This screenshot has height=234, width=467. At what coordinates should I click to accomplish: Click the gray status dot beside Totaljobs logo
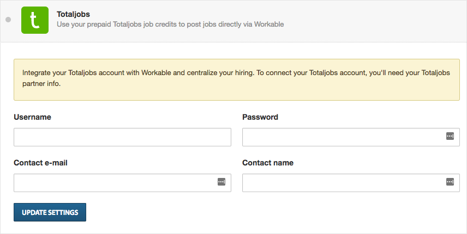[x=8, y=20]
